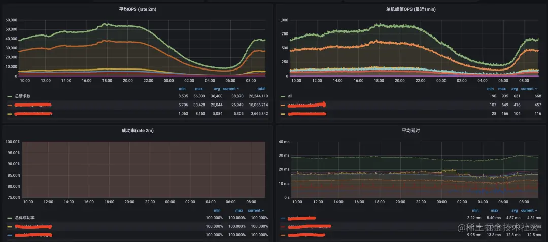Click blue swatch in row with 2.22 ms

click(x=283, y=218)
